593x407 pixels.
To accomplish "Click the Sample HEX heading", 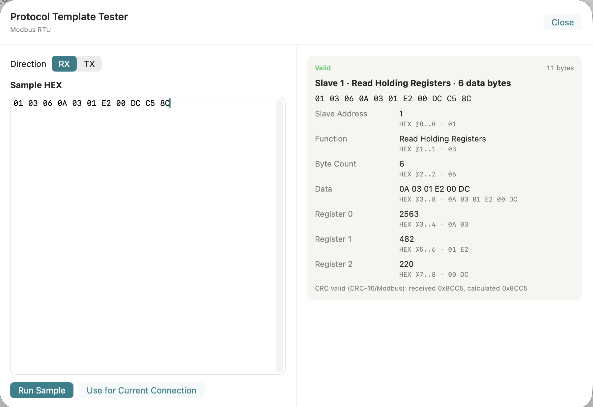I will (36, 85).
